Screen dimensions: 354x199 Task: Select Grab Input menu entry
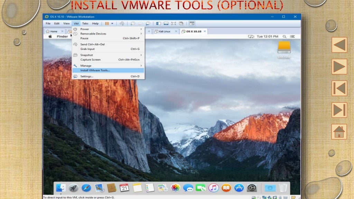tap(108, 49)
